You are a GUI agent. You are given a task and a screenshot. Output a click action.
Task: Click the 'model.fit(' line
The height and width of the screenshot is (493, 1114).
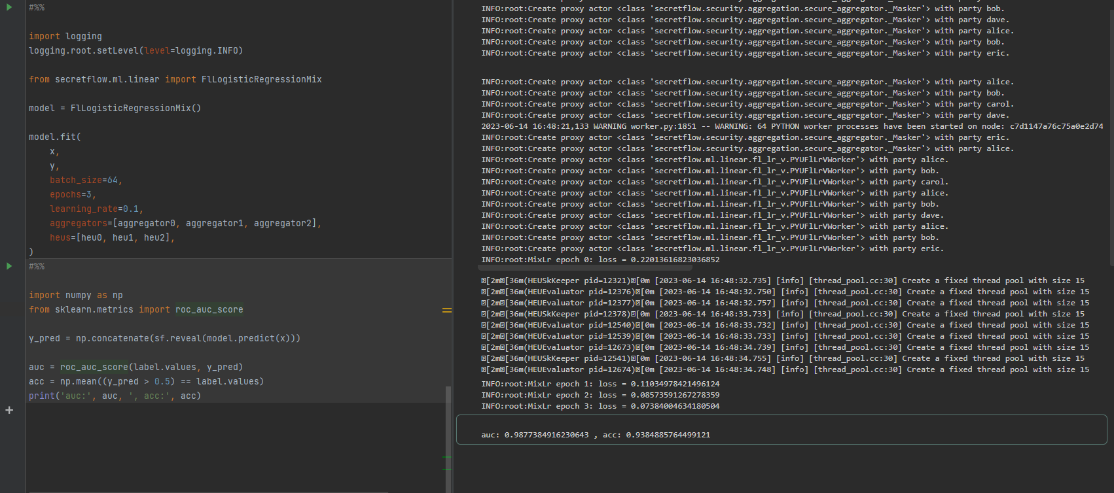55,137
